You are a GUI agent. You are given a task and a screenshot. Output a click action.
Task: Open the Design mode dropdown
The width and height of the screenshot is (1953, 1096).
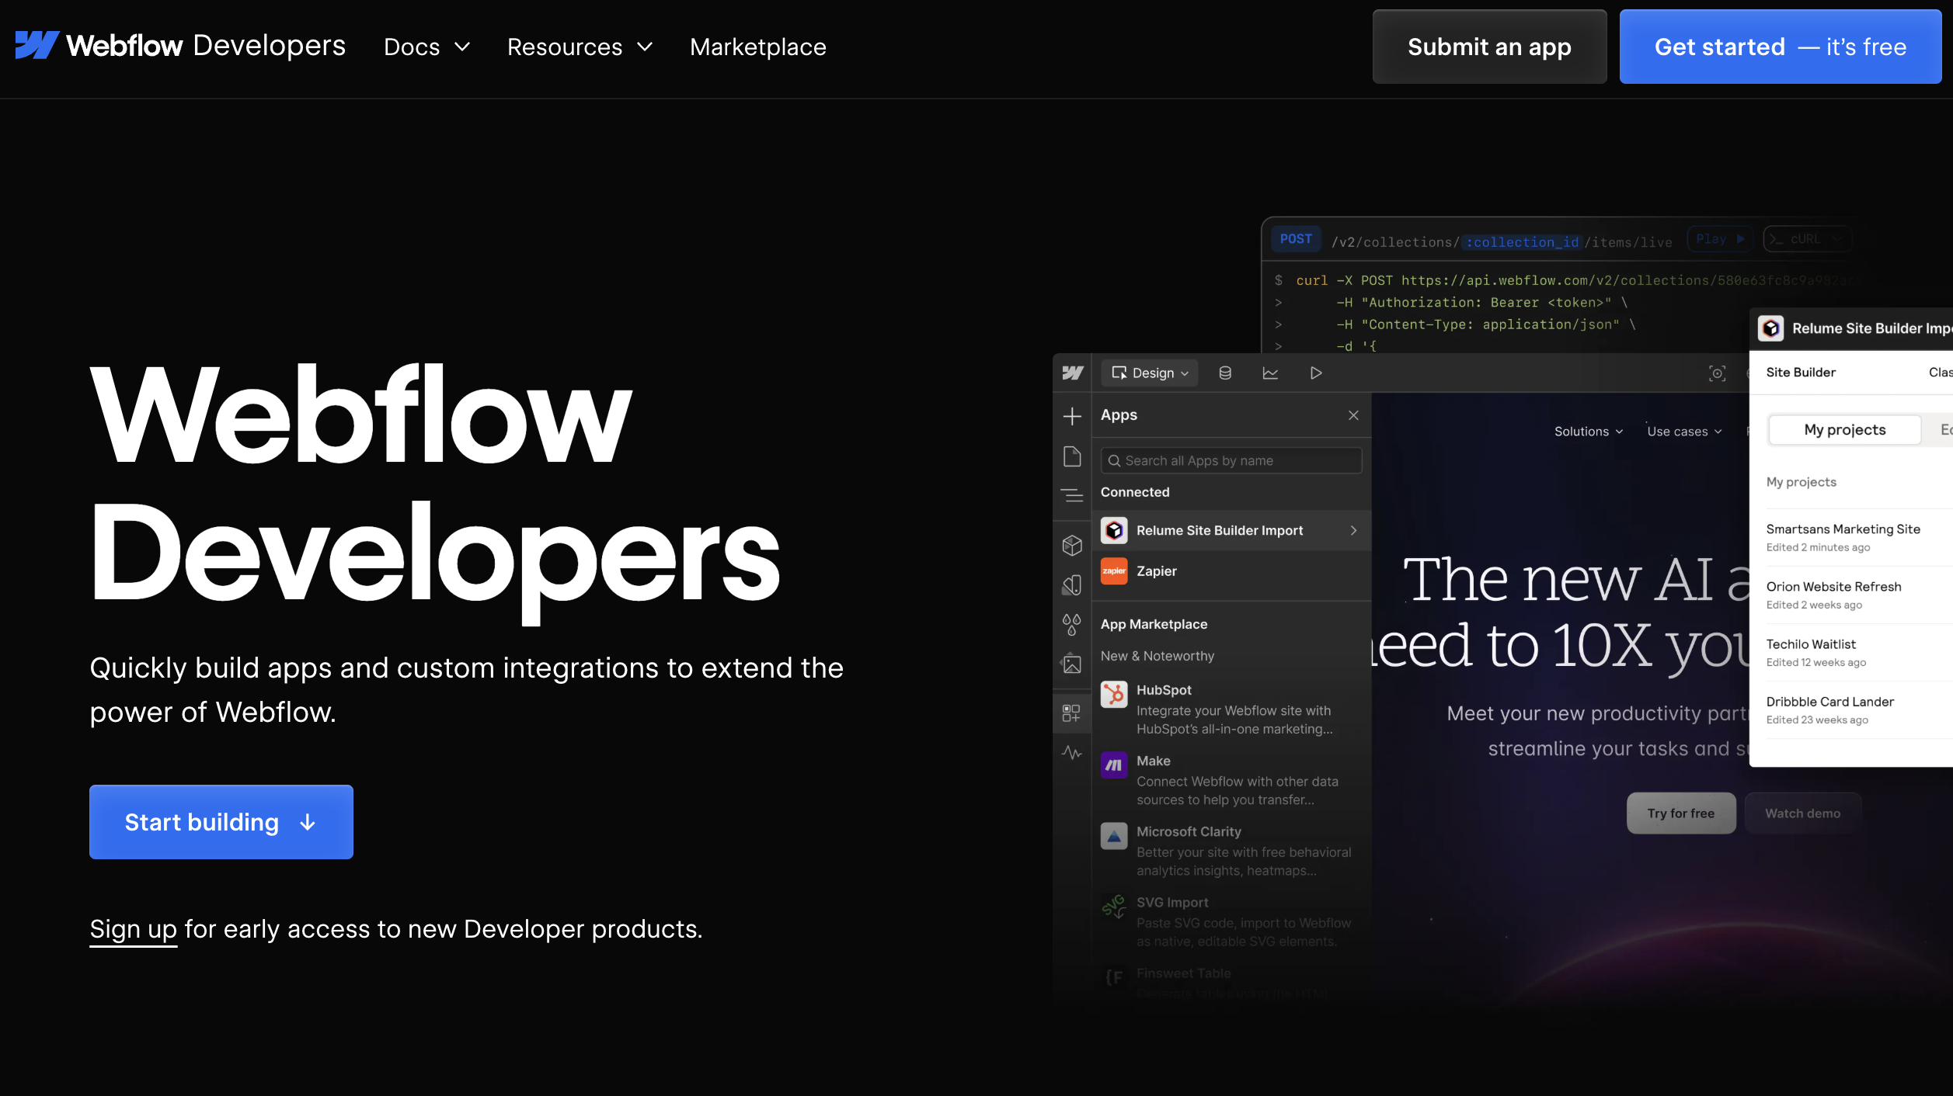coord(1151,373)
